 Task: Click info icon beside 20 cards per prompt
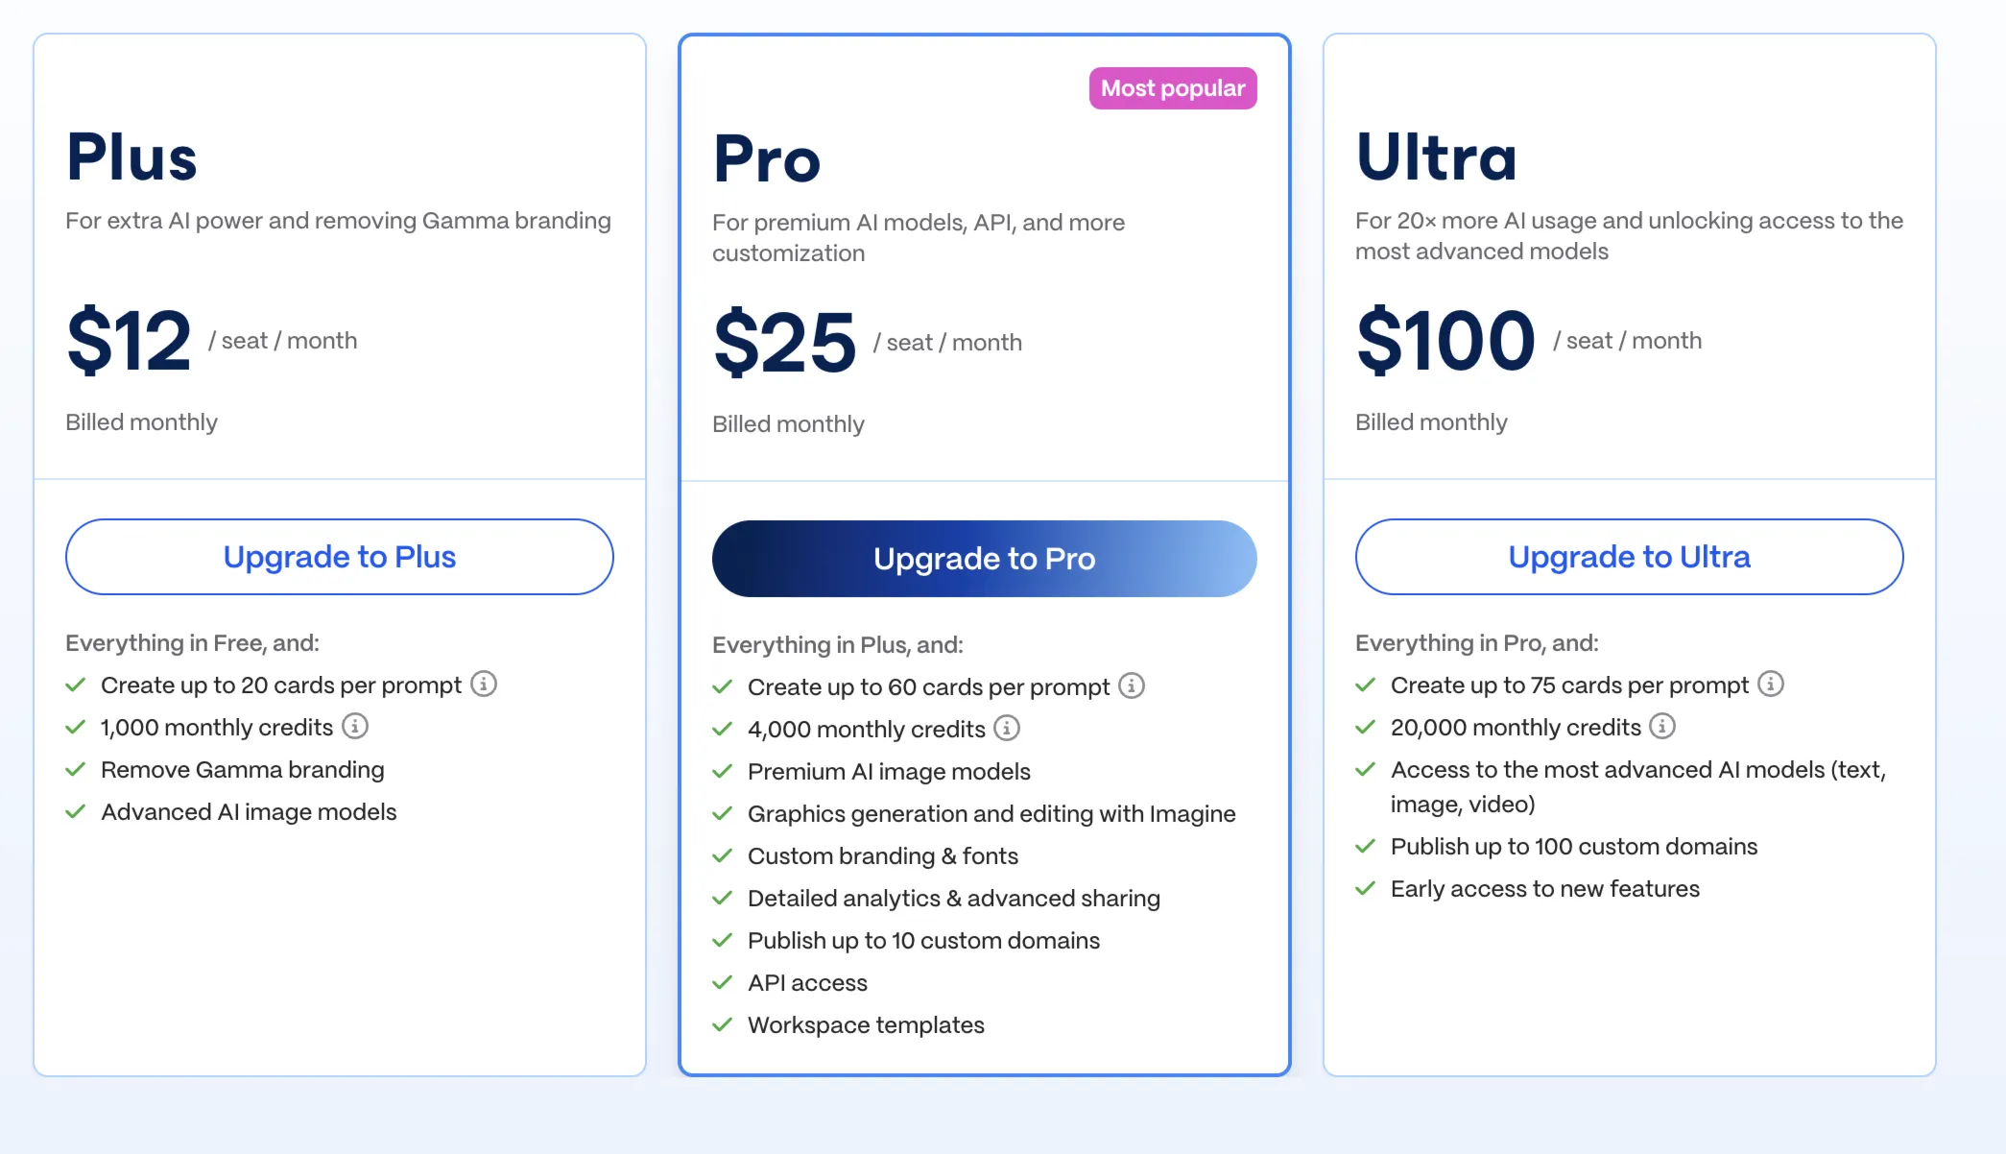484,685
